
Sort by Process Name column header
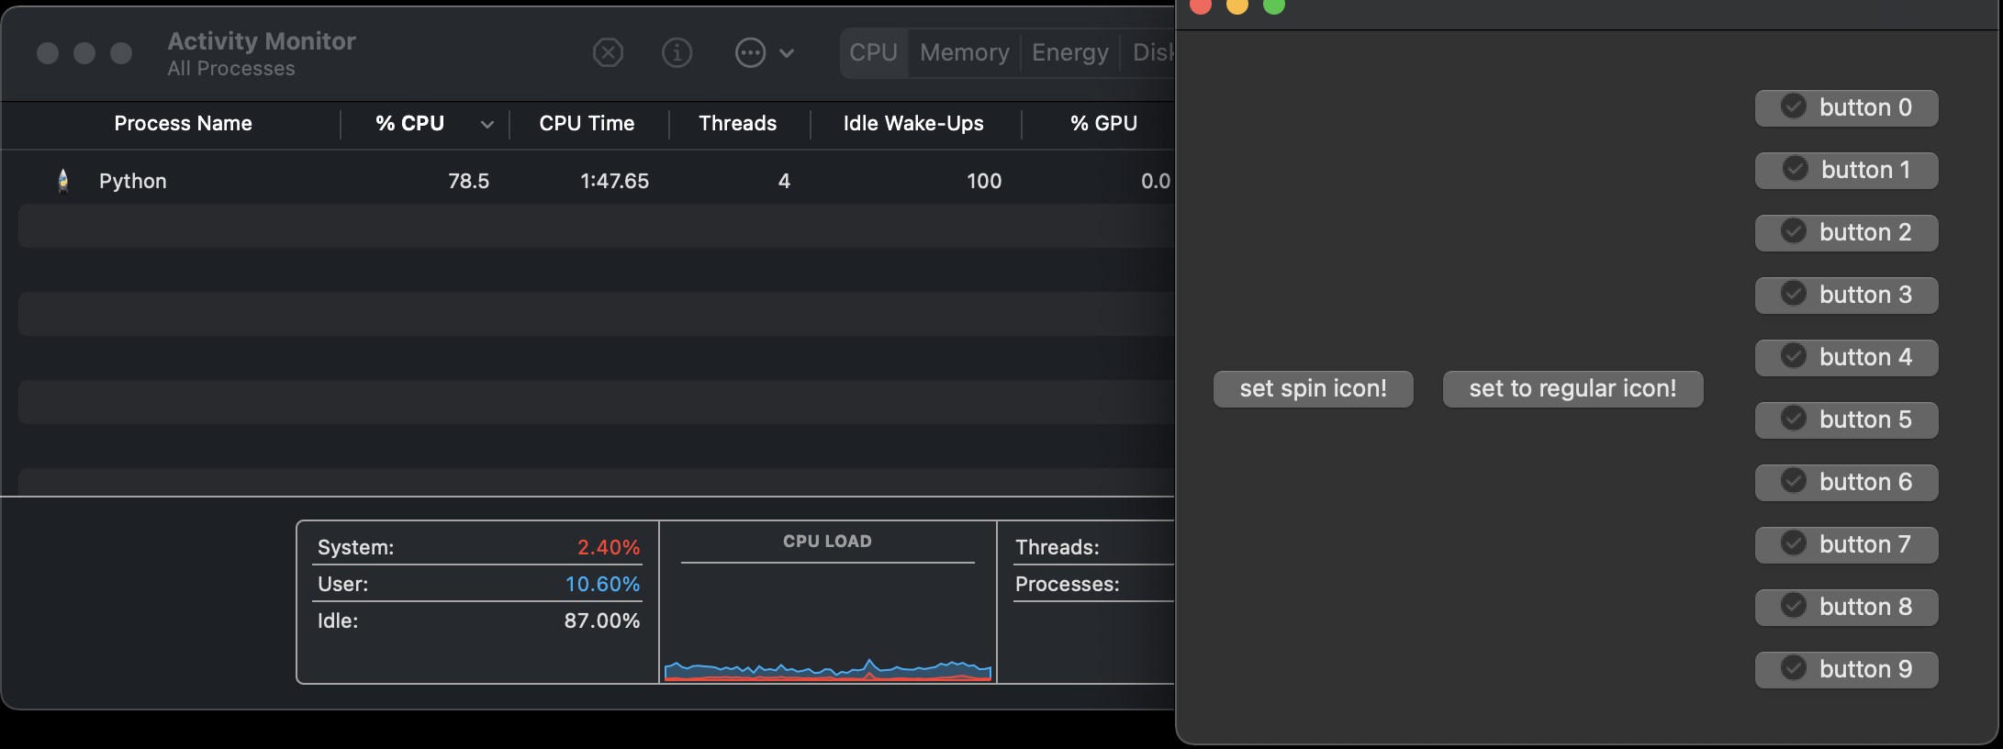point(183,123)
